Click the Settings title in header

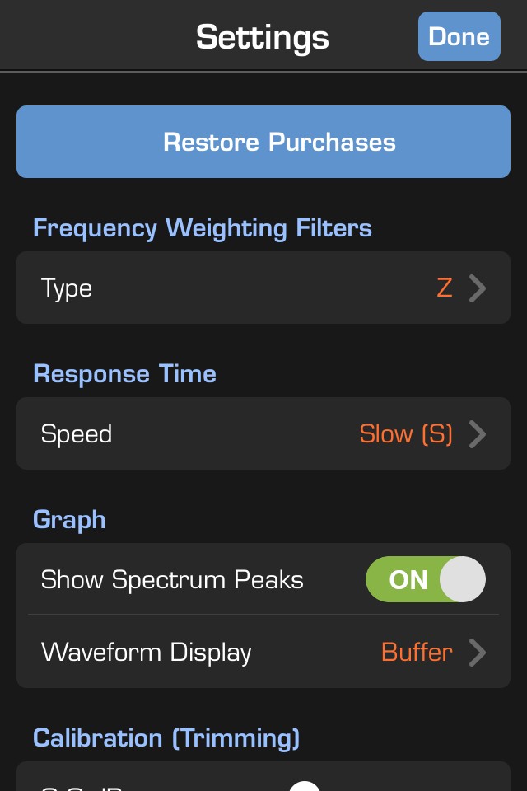[x=263, y=37]
